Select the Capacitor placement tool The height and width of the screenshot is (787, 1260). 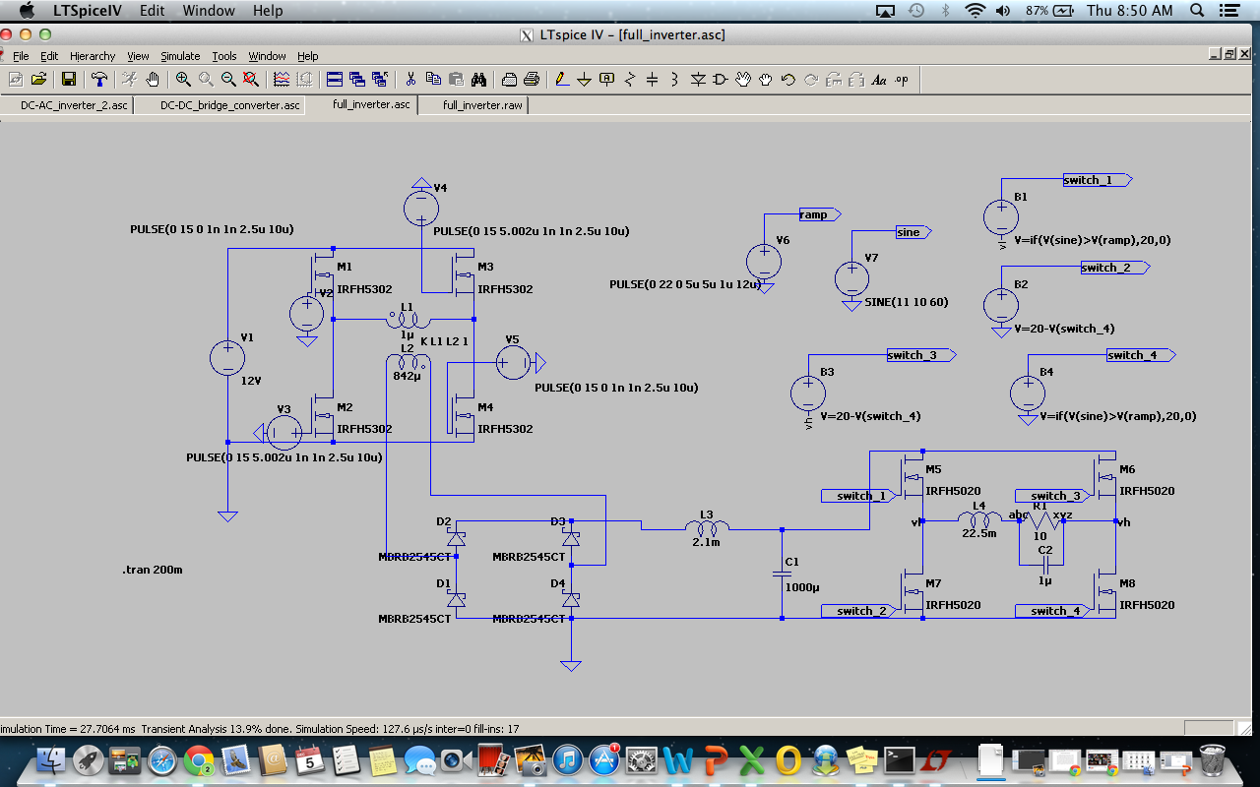[x=652, y=80]
